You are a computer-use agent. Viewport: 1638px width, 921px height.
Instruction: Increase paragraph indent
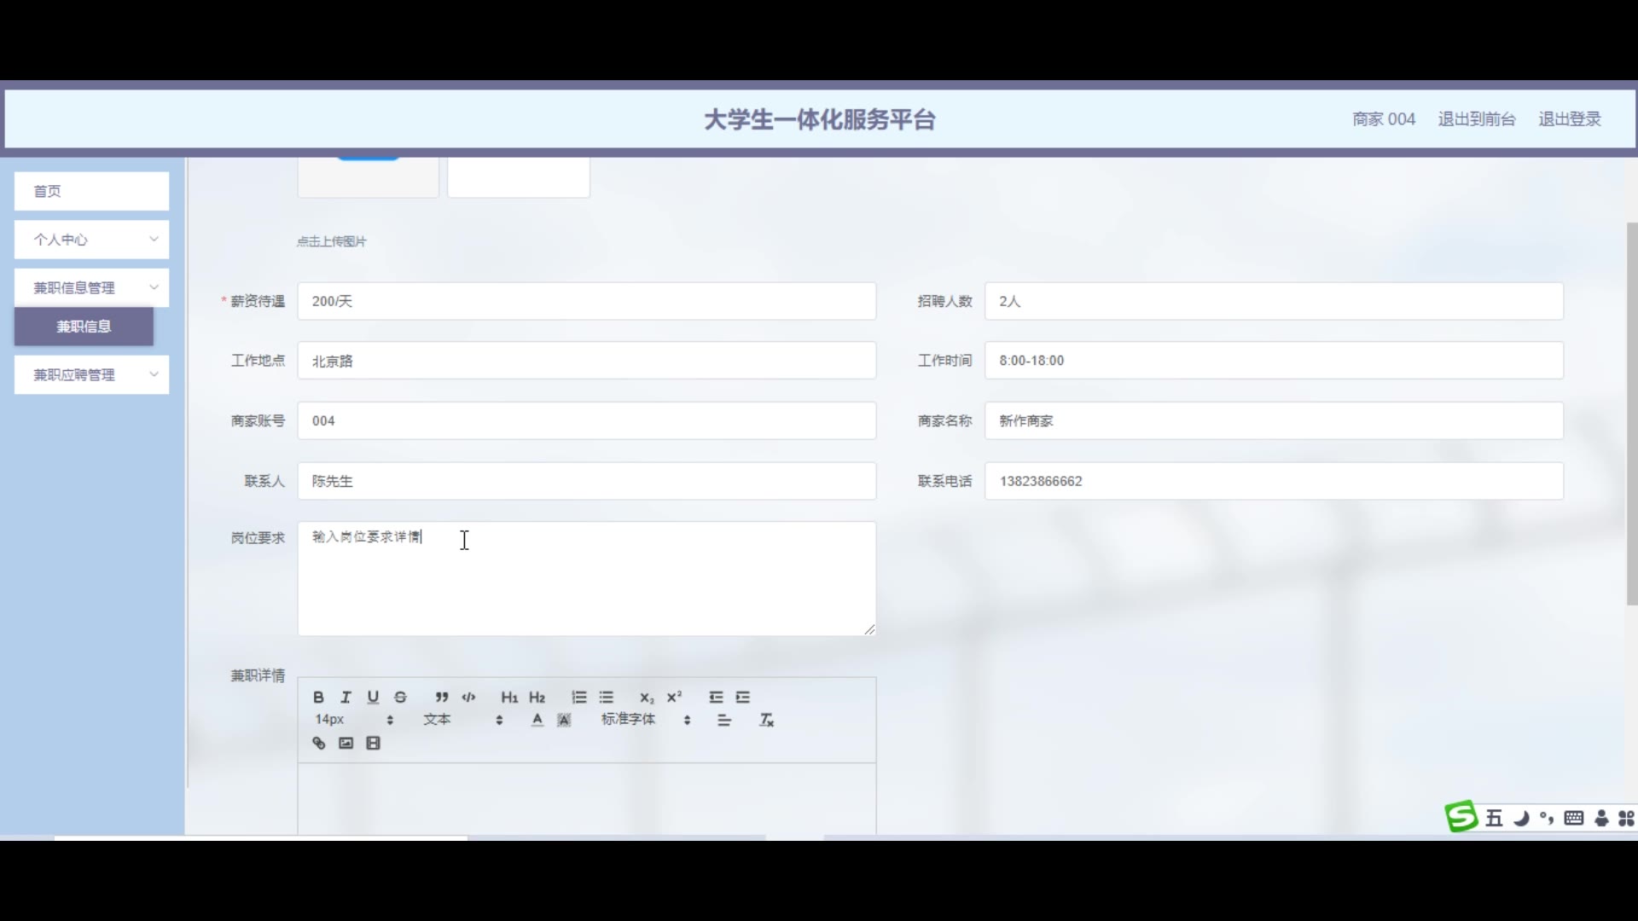pos(743,698)
